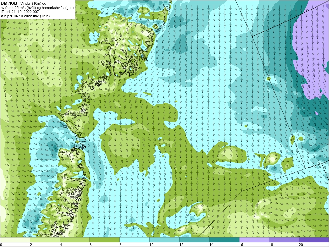Click the 16–18 m/s light purple swatch
The width and height of the screenshot is (329, 247).
tap(254, 240)
